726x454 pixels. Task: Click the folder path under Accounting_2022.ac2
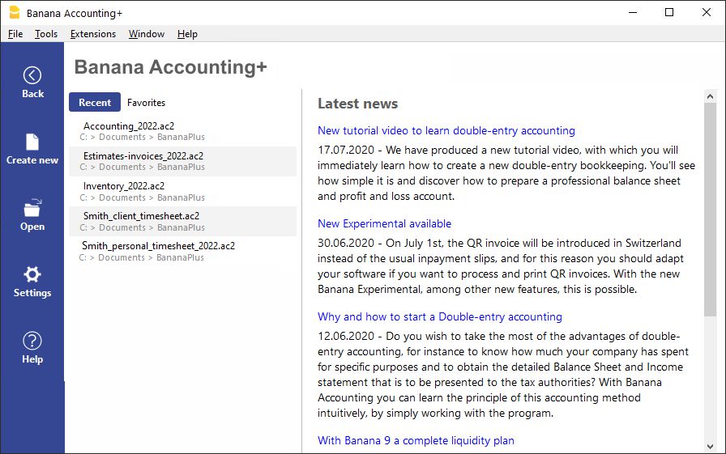pyautogui.click(x=142, y=138)
